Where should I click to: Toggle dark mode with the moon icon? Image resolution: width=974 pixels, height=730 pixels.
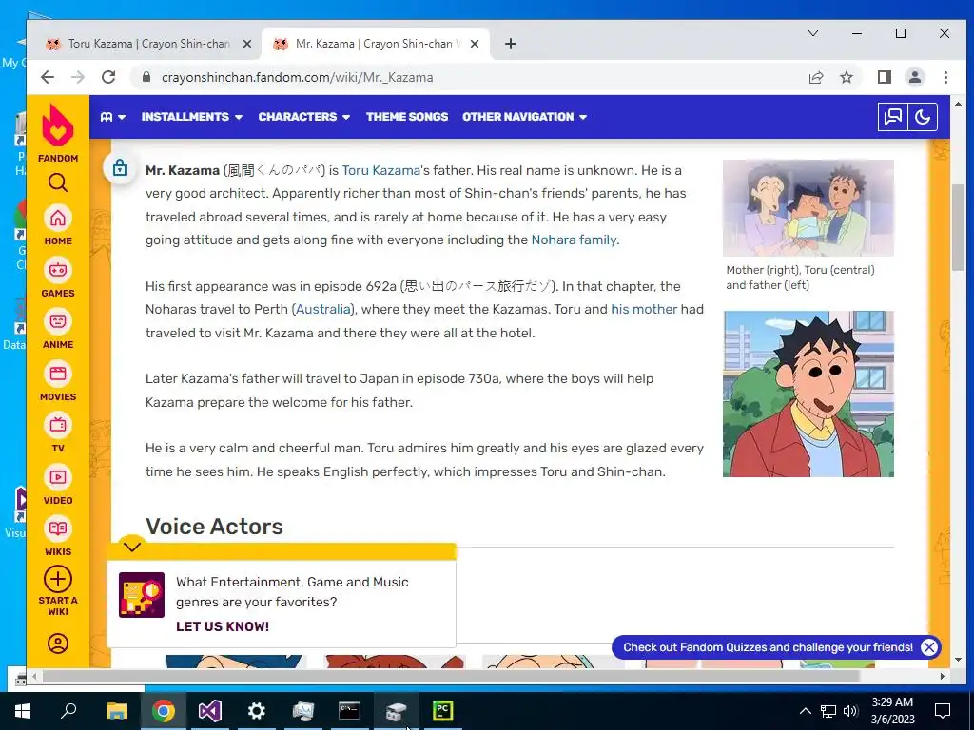(x=923, y=117)
